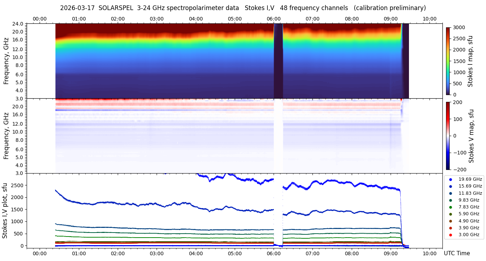Click the 09:00 label on bottom time axis
The height and width of the screenshot is (261, 486).
click(x=391, y=253)
